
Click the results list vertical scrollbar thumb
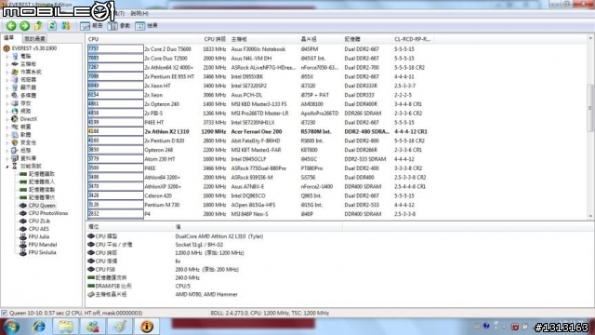pyautogui.click(x=590, y=108)
